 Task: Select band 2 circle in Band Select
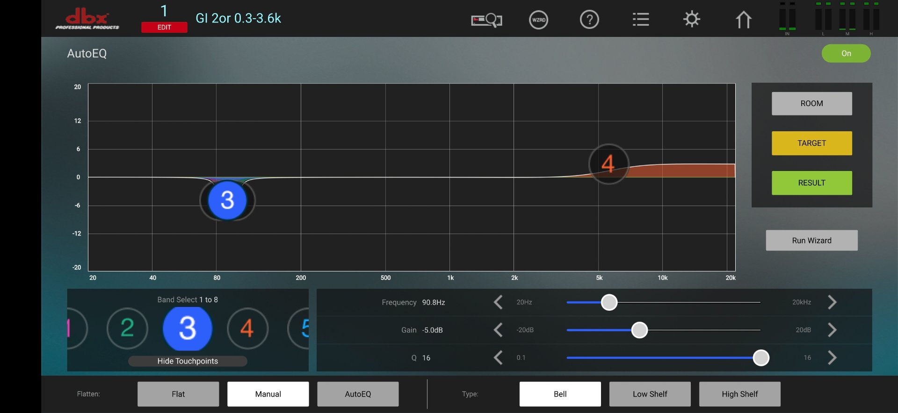(x=127, y=328)
